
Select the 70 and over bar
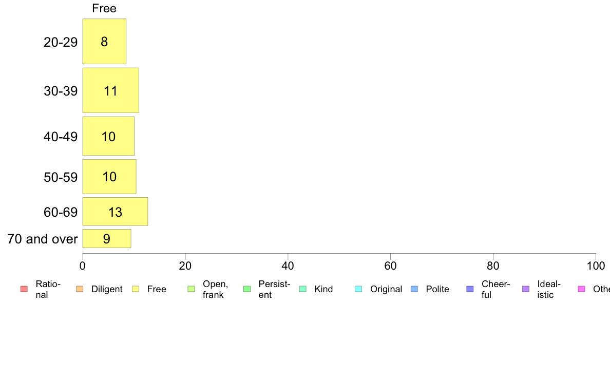coord(107,239)
